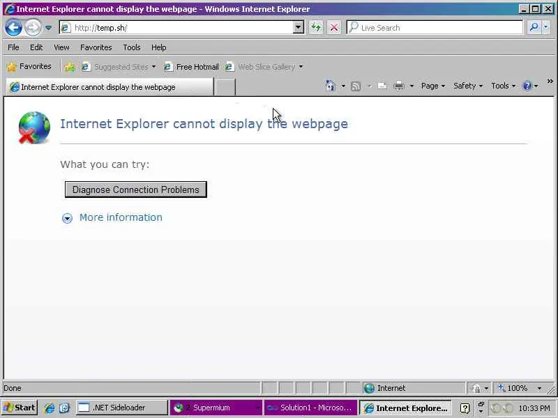Click the address bar with temp.sh URL
This screenshot has width=558, height=418.
click(176, 27)
